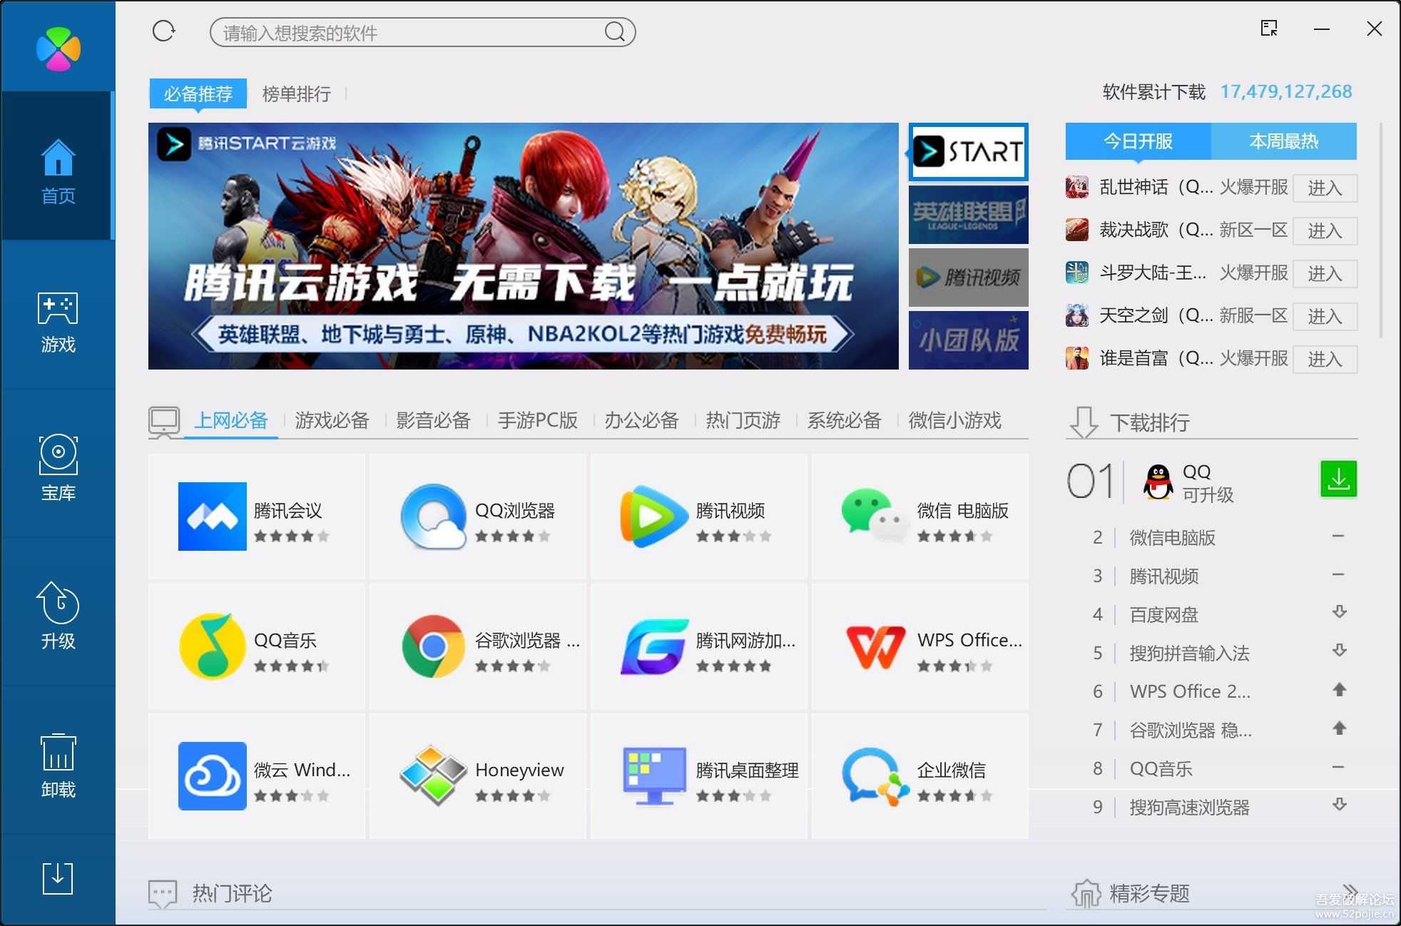This screenshot has height=926, width=1401.
Task: Click inside the software search input field
Action: tap(421, 32)
